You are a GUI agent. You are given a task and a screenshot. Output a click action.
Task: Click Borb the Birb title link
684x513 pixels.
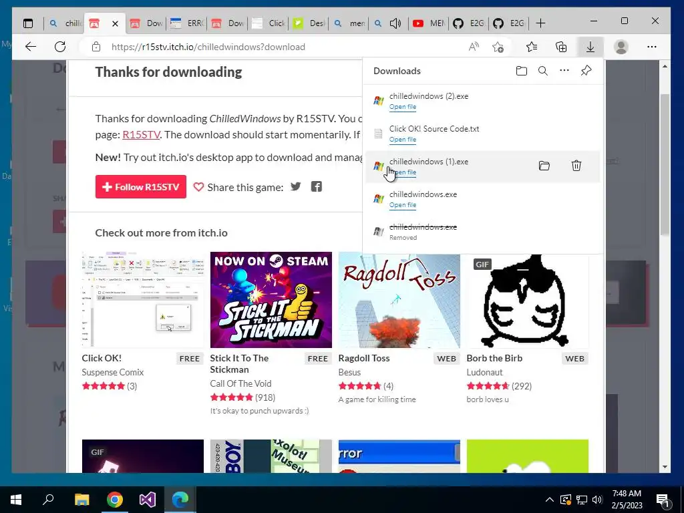tap(494, 358)
